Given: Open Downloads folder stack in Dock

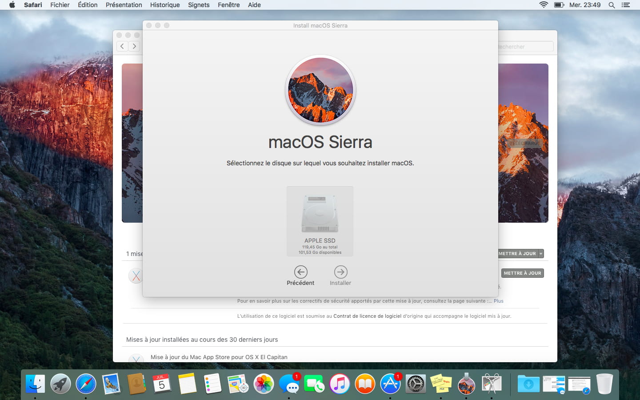Looking at the screenshot, I should tap(528, 384).
